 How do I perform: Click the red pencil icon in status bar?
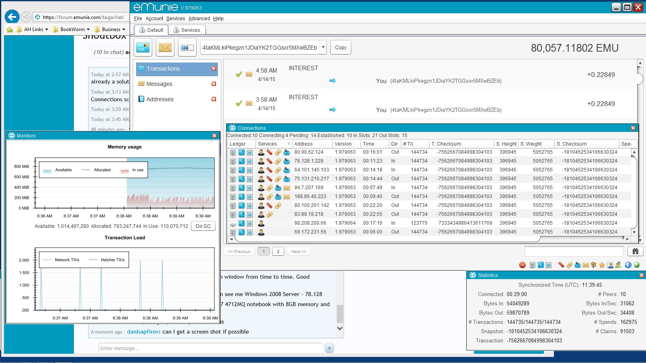(x=561, y=265)
